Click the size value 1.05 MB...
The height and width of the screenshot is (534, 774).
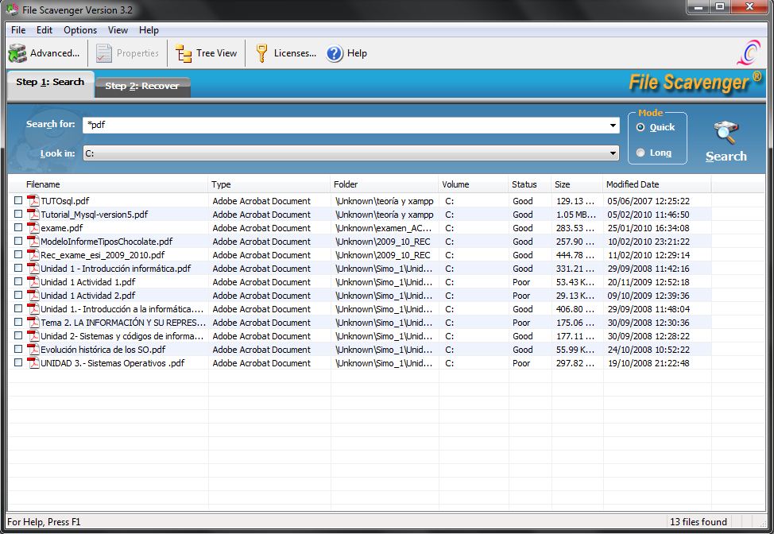[575, 215]
